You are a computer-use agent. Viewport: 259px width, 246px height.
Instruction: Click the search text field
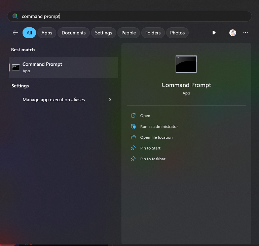click(135, 16)
